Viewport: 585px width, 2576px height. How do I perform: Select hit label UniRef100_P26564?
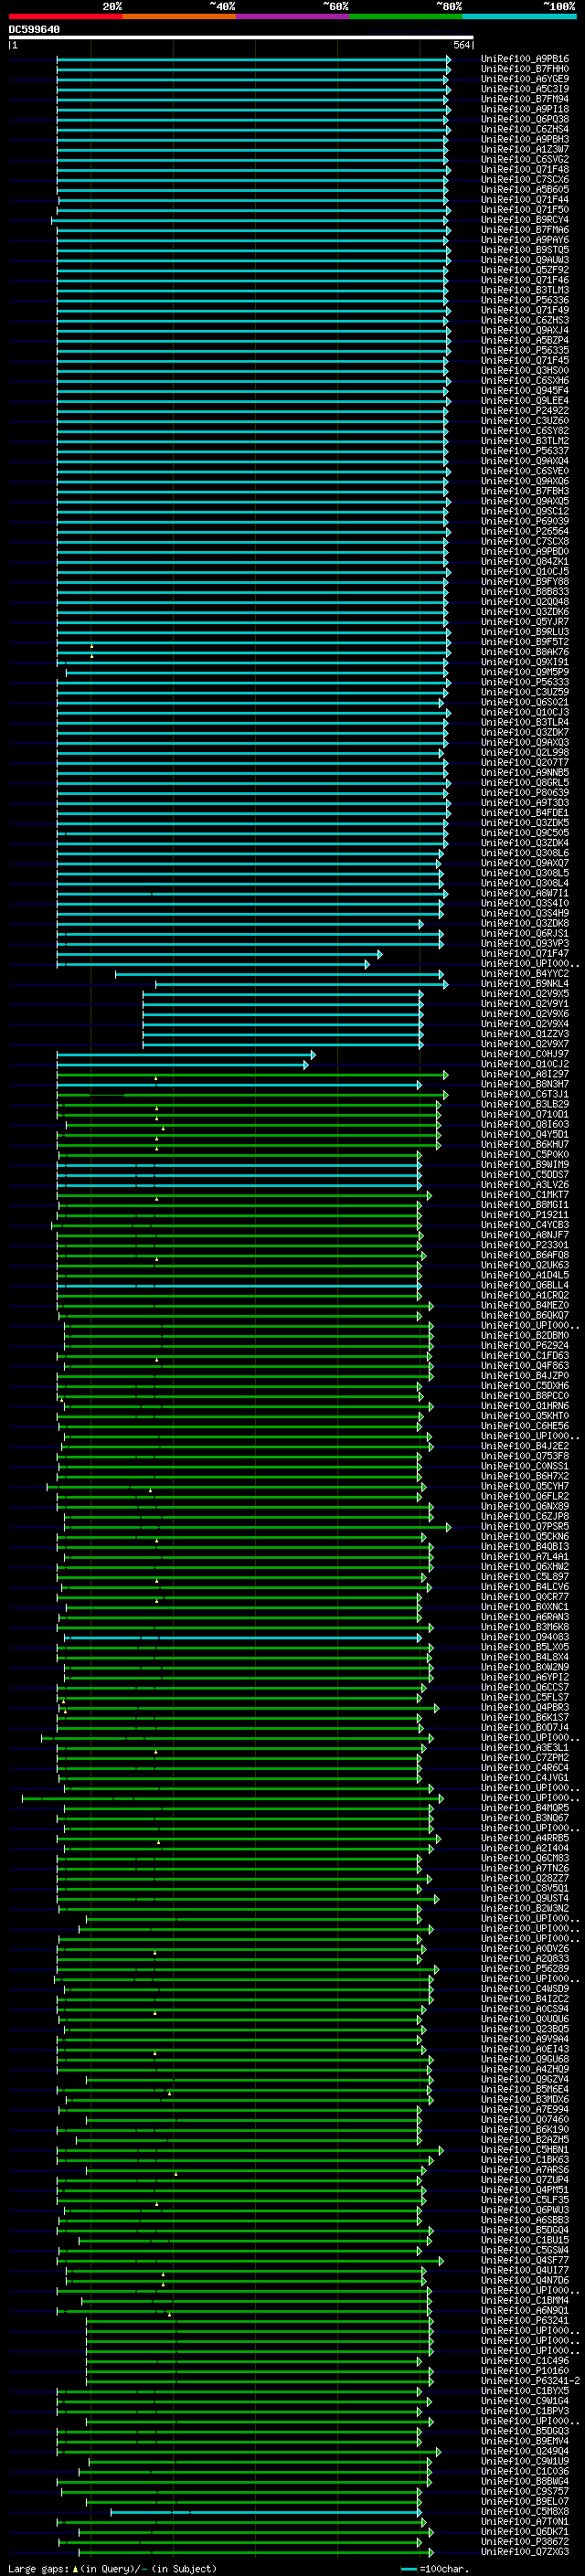point(525,531)
